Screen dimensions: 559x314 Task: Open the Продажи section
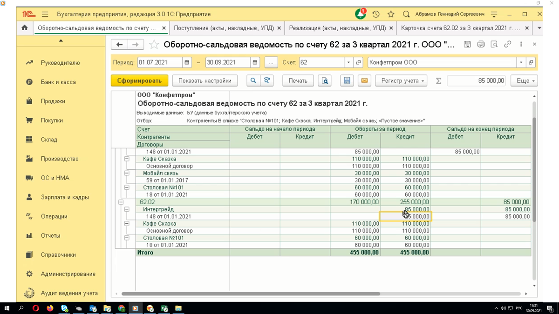tap(53, 101)
